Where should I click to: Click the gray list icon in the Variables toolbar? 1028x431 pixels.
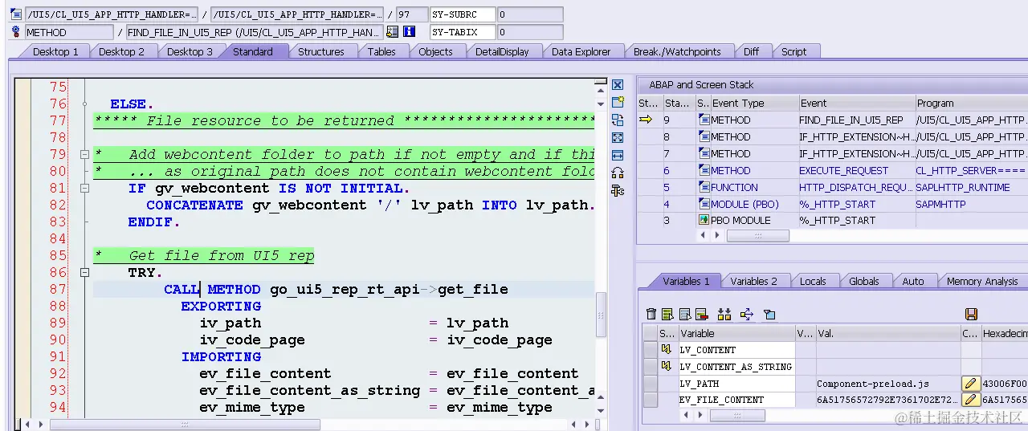click(x=685, y=314)
